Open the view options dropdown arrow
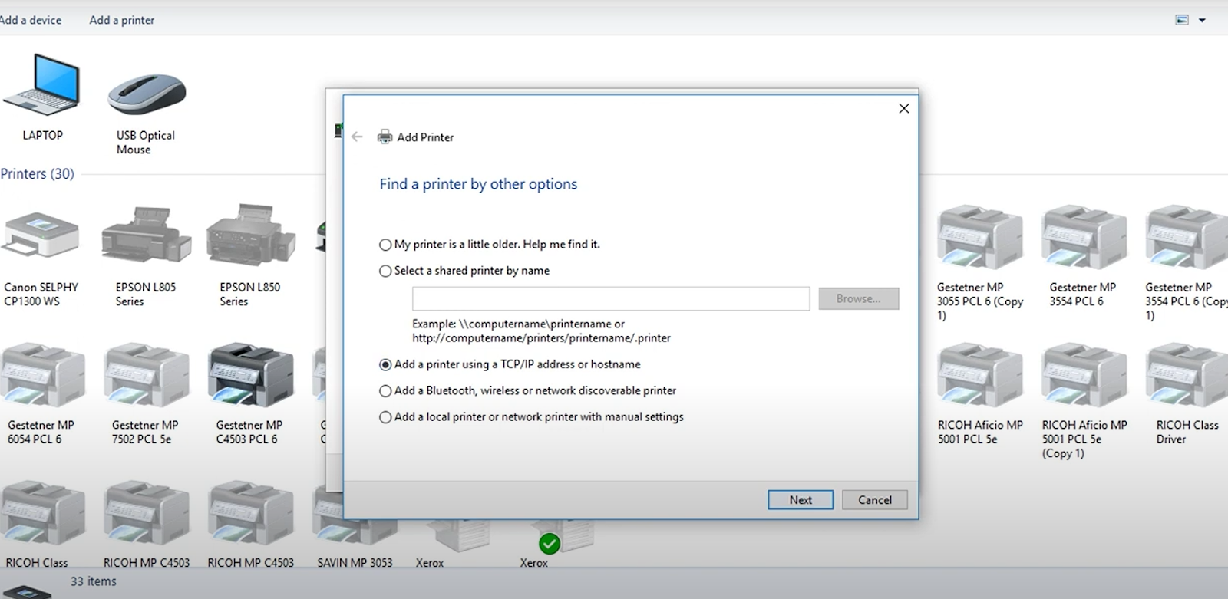 (x=1202, y=21)
